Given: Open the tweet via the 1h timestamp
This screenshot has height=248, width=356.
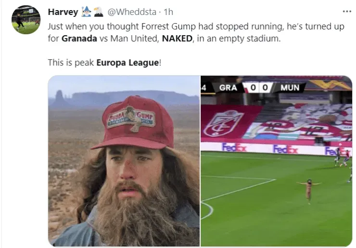Looking at the screenshot, I should 168,12.
